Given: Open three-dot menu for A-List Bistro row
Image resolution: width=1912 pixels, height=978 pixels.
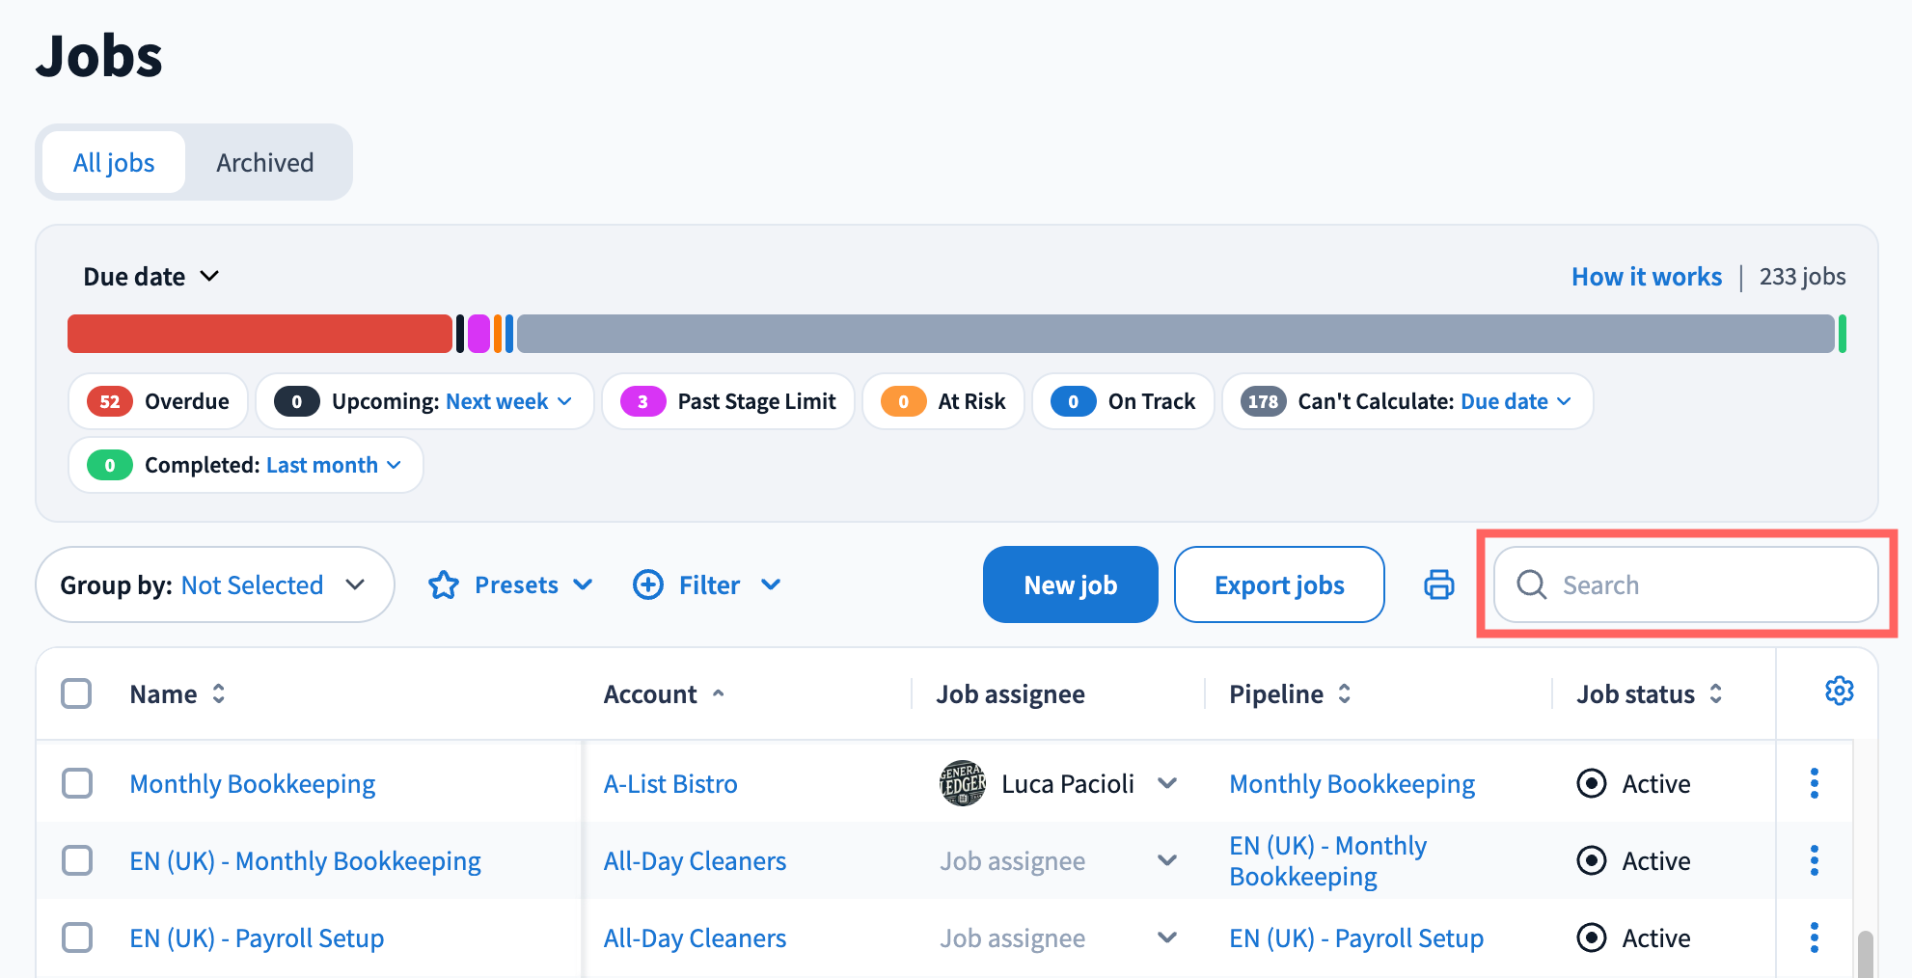Looking at the screenshot, I should click(1814, 783).
